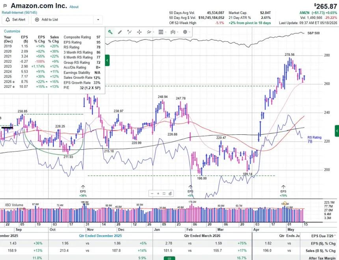Click the Acc/Dis Rating B+ row
The image size is (339, 260).
tap(82, 67)
